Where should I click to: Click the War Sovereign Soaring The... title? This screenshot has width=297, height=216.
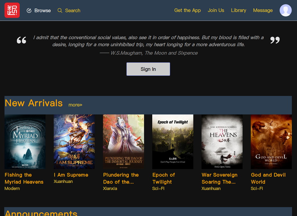(220, 178)
